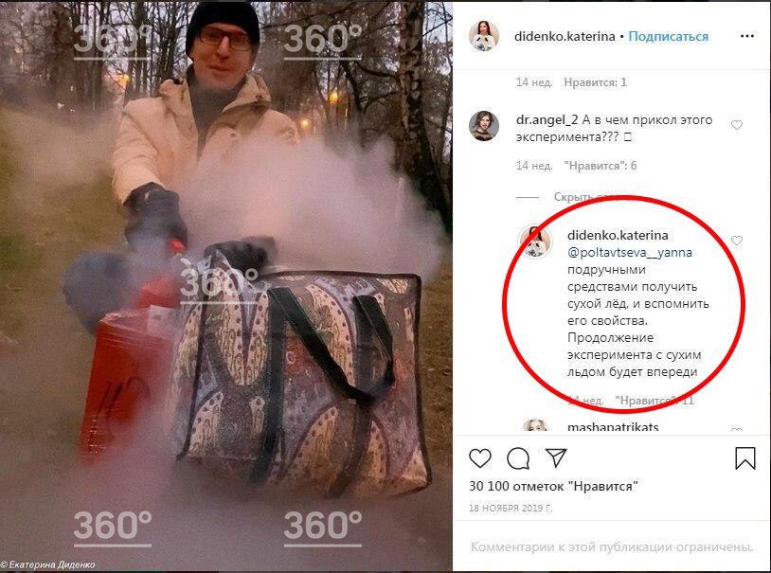Open the mashapatrikats commenter profile

coord(613,427)
